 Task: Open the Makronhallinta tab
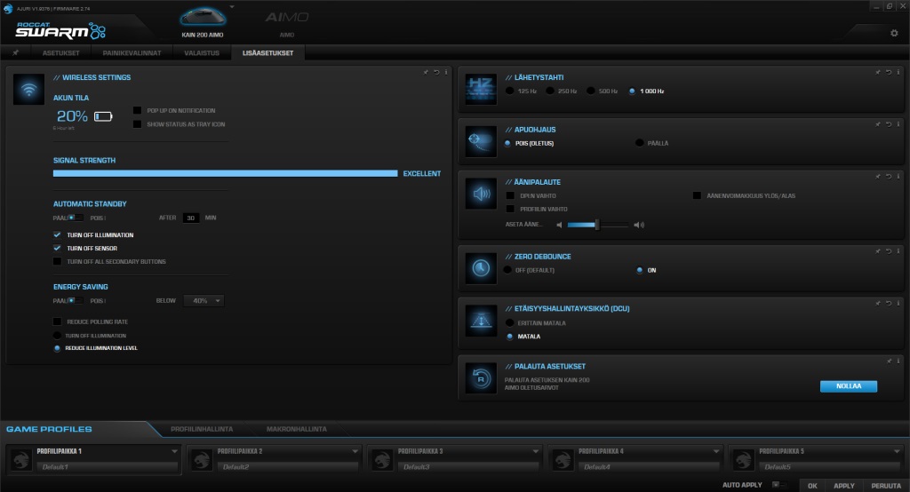(x=298, y=429)
